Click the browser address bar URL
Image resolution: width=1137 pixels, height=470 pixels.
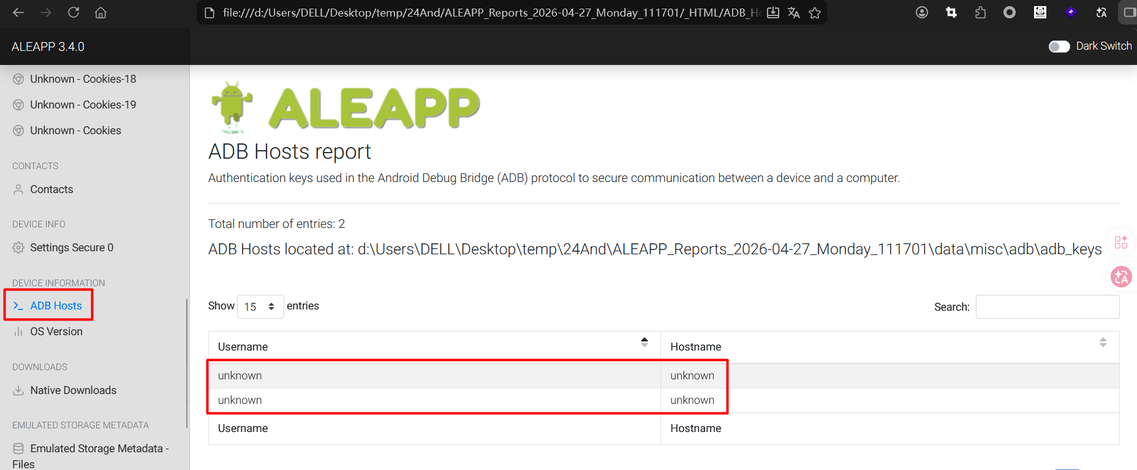(x=491, y=13)
